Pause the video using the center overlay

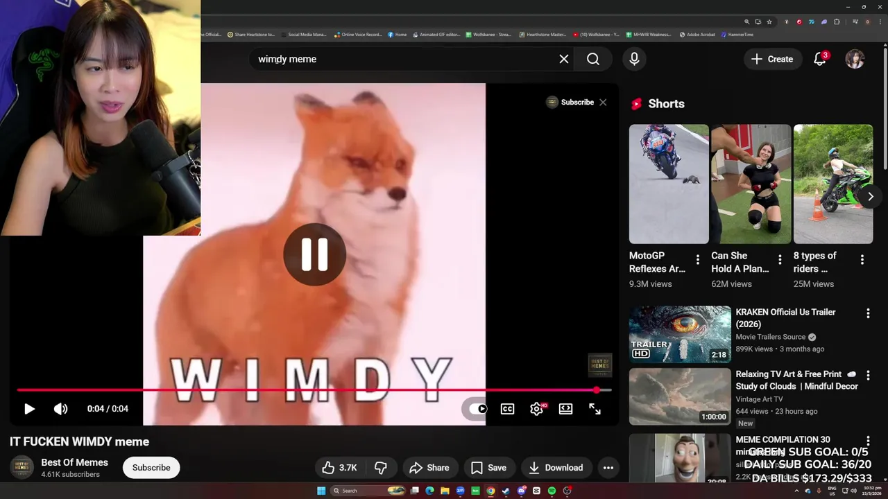click(314, 254)
